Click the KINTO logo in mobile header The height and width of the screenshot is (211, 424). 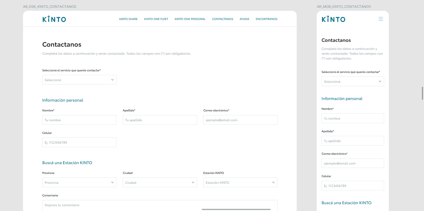tap(333, 19)
